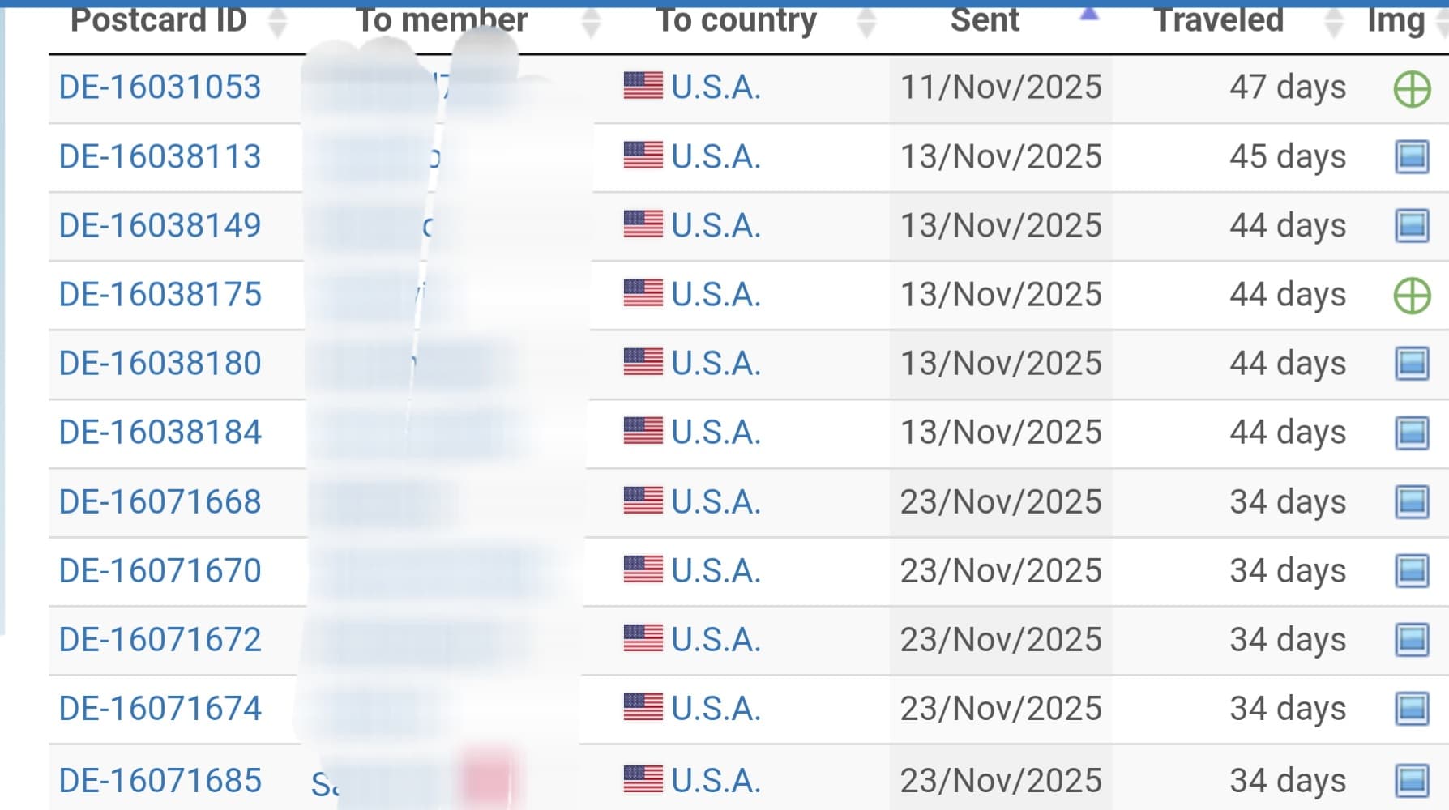Sort table by To country column
Screen dimensions: 1449x810
736,20
